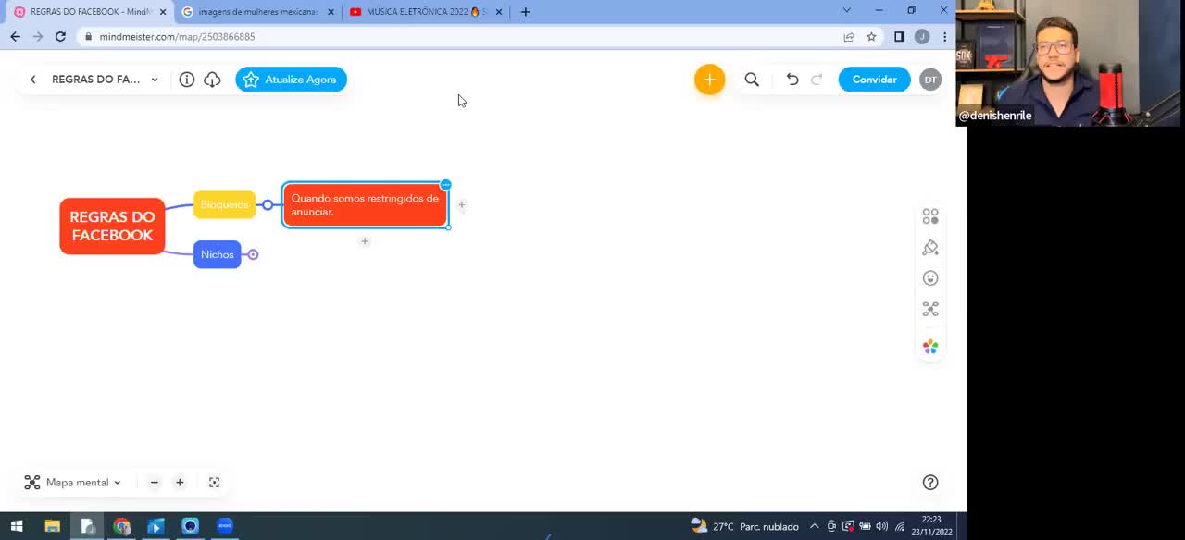Screen dimensions: 1185x540
Task: Open map info icon
Action: (x=186, y=80)
